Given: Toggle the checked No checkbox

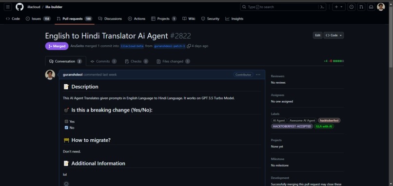Looking at the screenshot, I should 66,128.
